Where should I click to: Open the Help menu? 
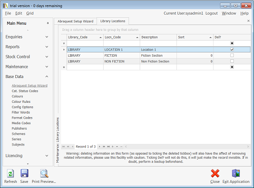[x=244, y=13]
